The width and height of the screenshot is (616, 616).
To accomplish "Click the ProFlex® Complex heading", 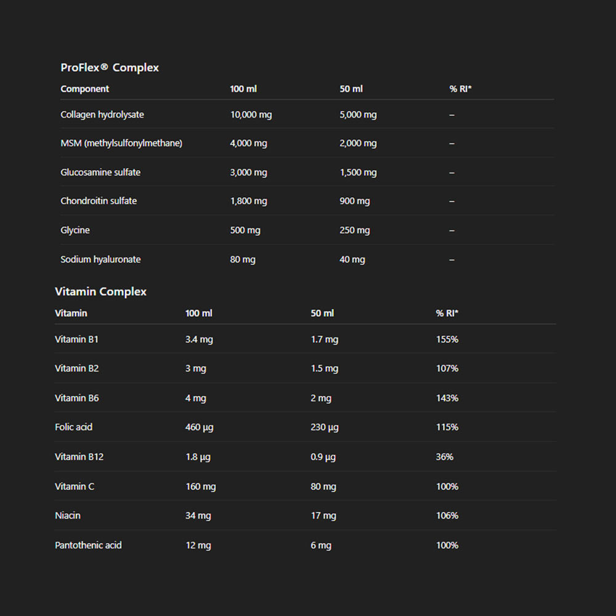I will (110, 68).
